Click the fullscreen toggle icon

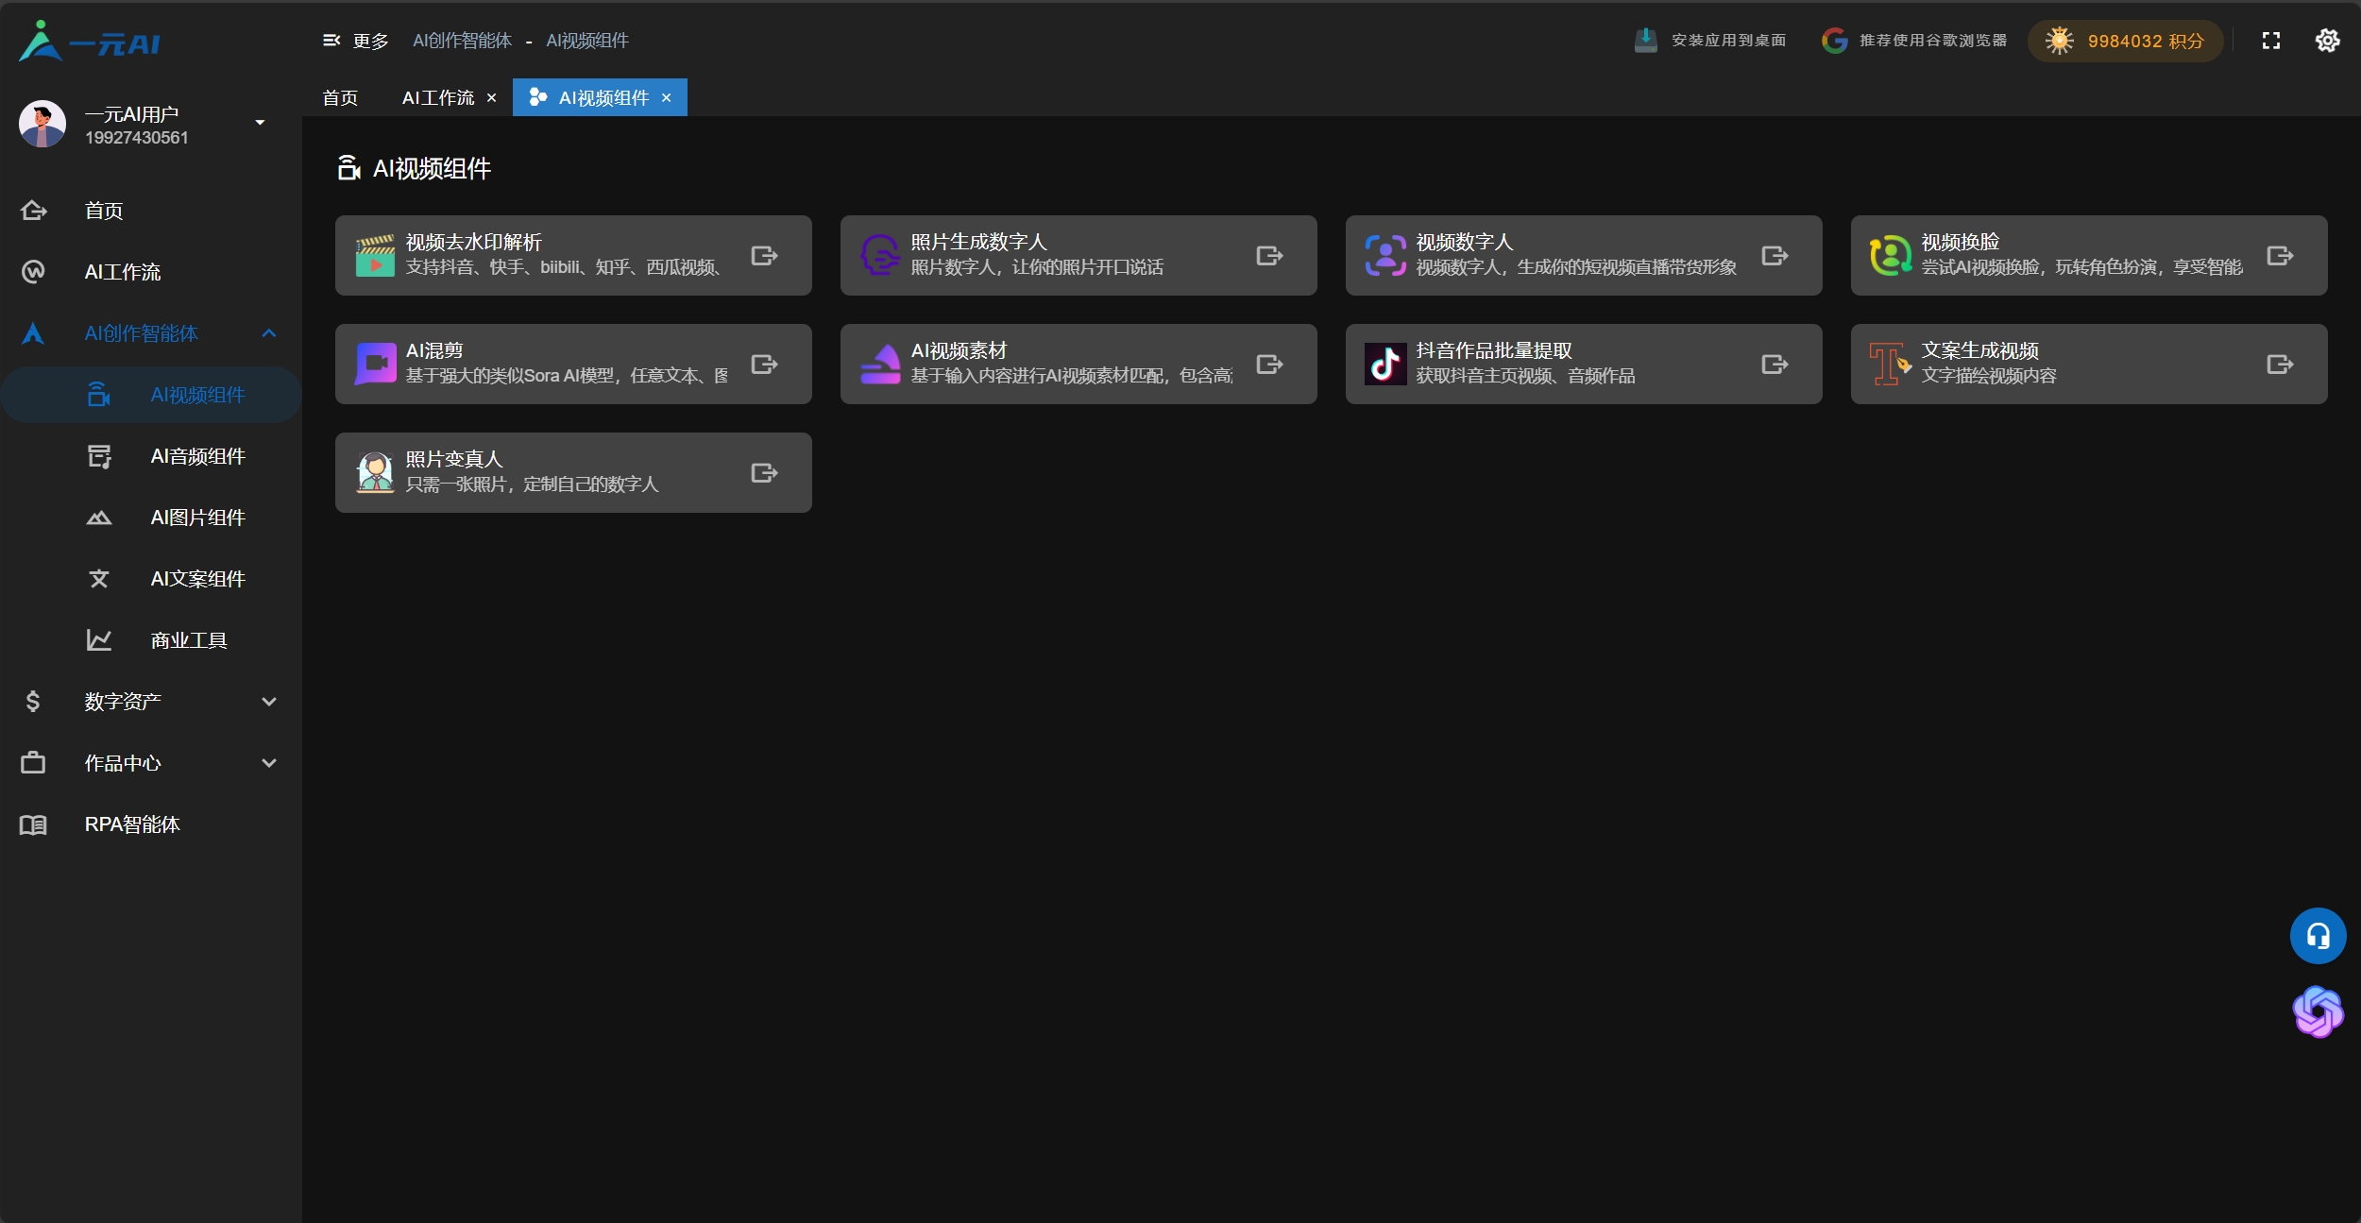2271,41
